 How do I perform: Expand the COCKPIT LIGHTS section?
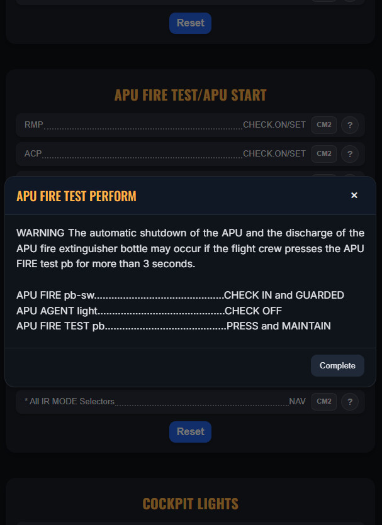190,504
